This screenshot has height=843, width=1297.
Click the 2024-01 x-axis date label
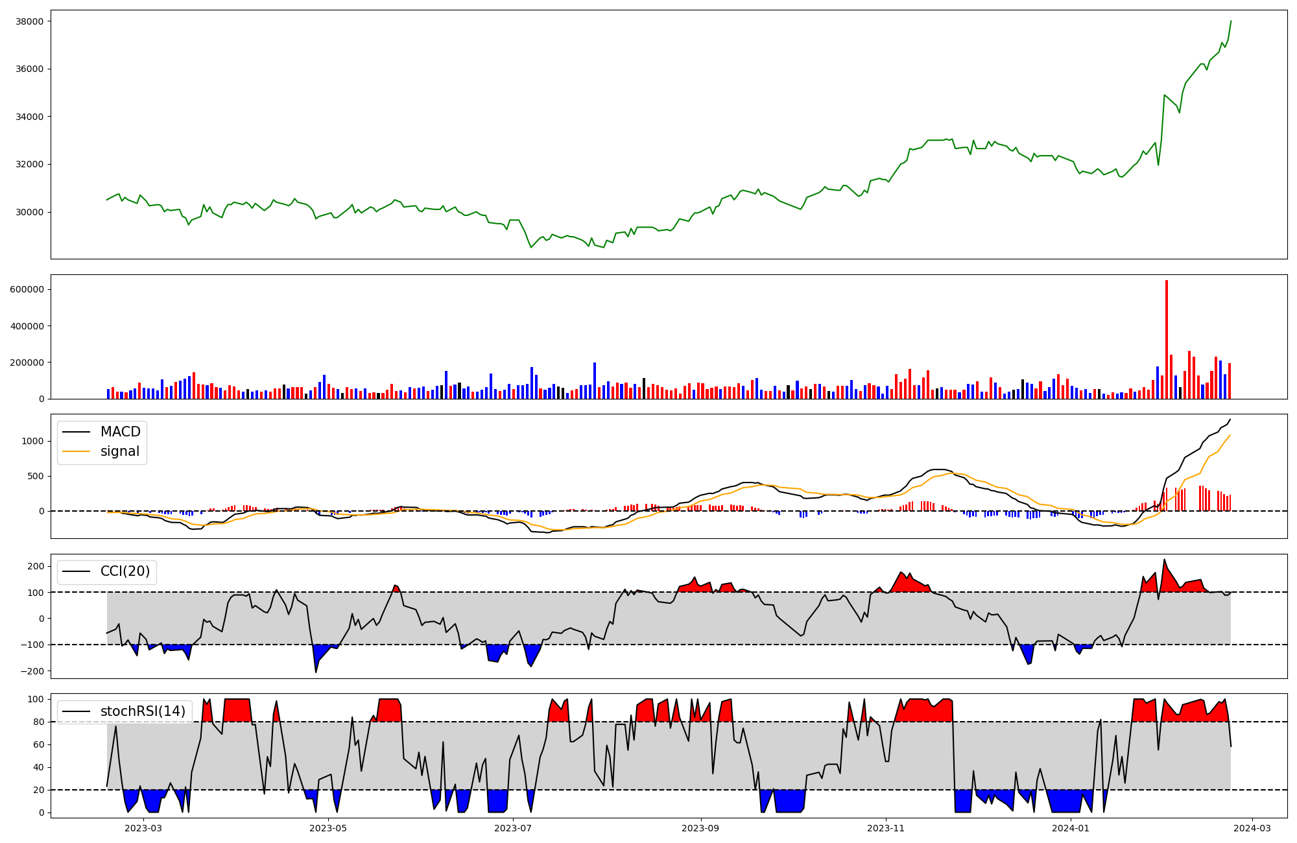point(1071,828)
